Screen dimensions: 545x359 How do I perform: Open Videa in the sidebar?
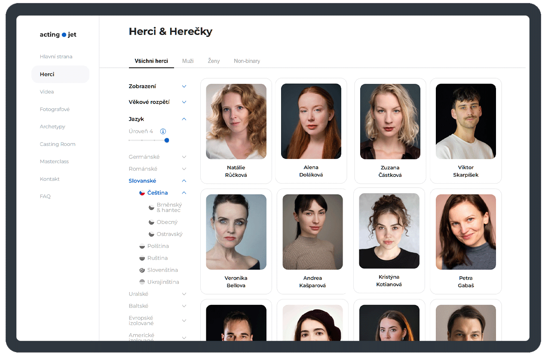click(x=47, y=92)
